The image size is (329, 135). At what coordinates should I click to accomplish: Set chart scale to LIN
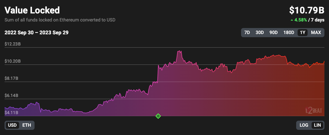317,125
